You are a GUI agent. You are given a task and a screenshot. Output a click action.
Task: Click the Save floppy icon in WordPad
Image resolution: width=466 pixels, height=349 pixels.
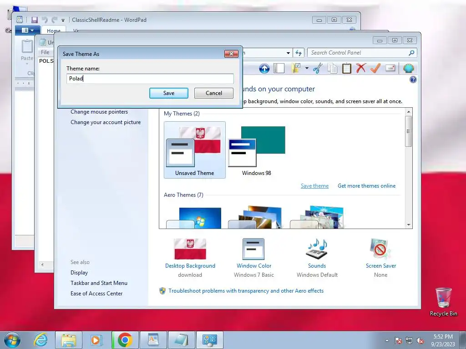coord(35,20)
